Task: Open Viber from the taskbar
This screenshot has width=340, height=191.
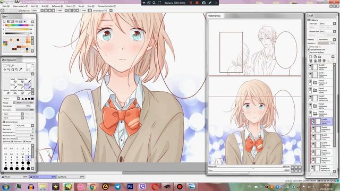Action: point(142,186)
